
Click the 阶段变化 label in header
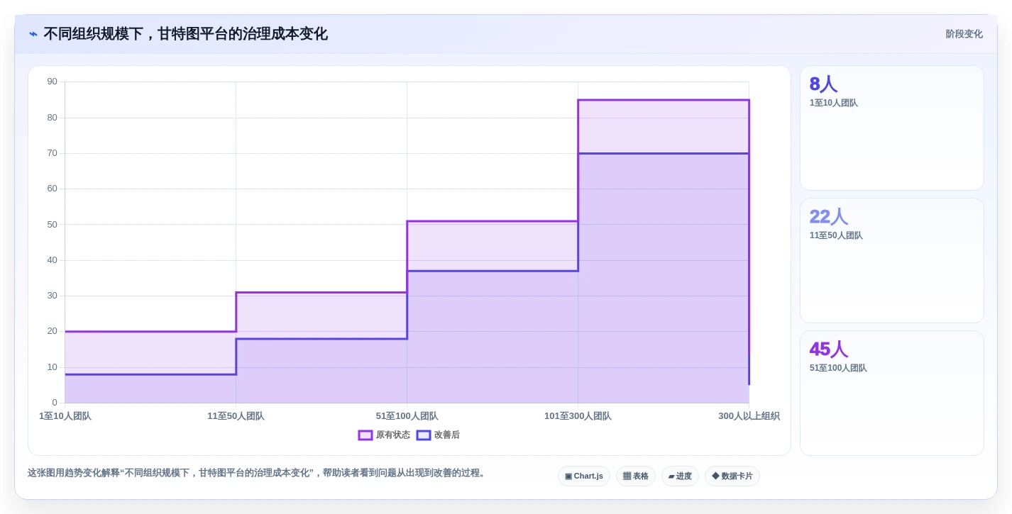point(964,34)
